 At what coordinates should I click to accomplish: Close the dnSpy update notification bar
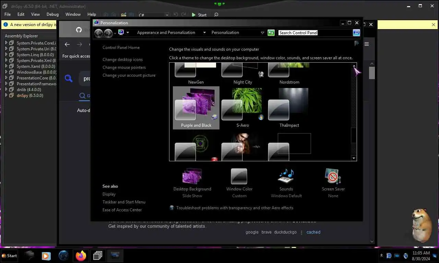(434, 25)
